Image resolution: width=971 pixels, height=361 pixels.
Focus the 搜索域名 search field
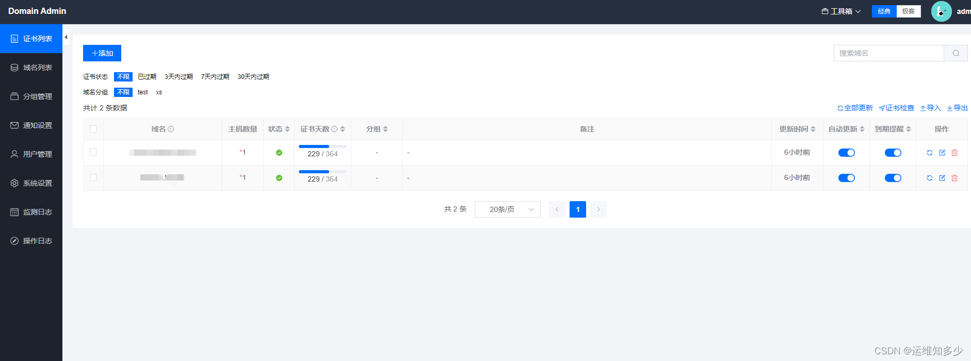point(889,53)
